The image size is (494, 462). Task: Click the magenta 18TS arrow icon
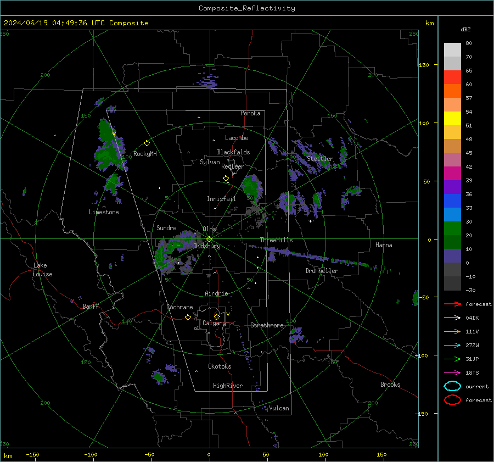pyautogui.click(x=452, y=373)
